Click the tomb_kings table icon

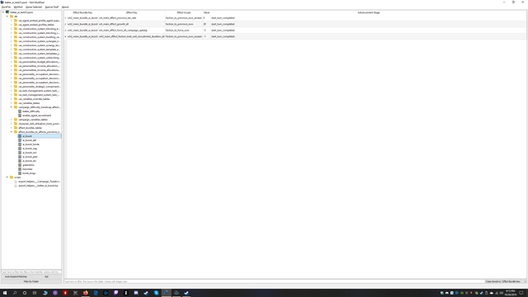coord(20,173)
